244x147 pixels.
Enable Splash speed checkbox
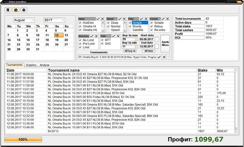click(108, 30)
